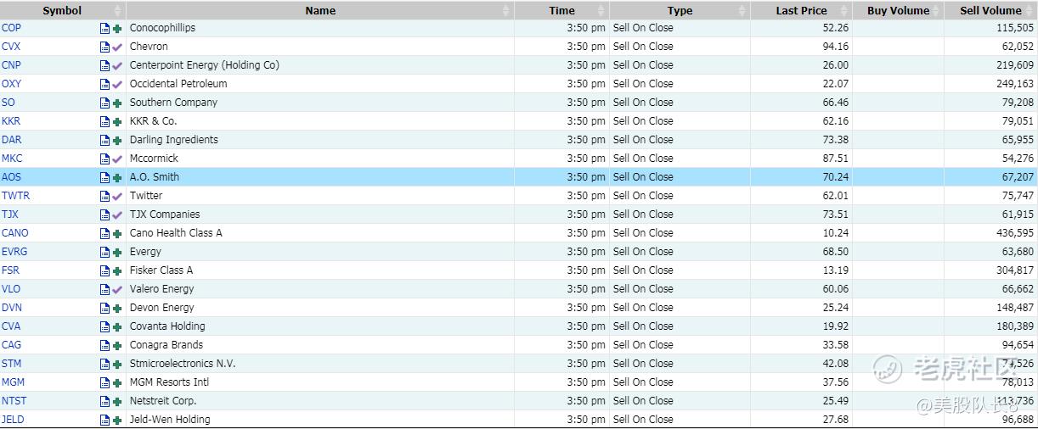Image resolution: width=1038 pixels, height=429 pixels.
Task: Toggle the purple checkmark on Twitter row
Action: 117,197
